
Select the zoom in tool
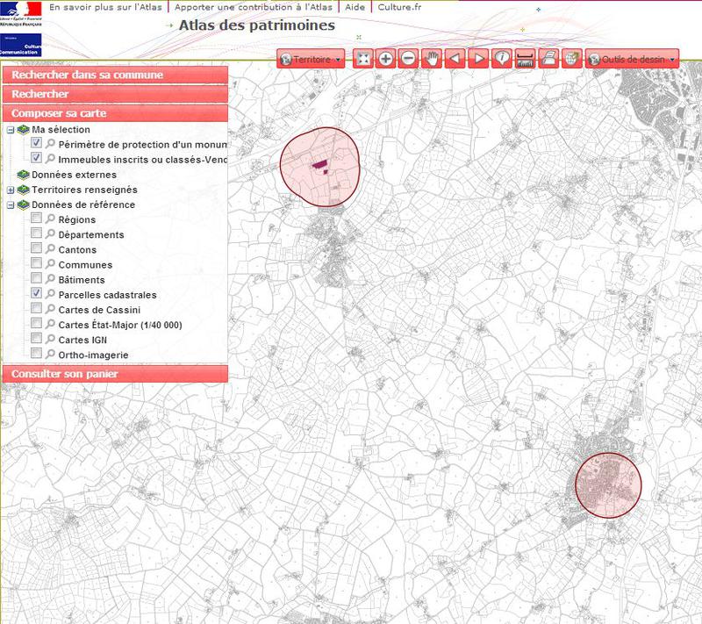click(387, 58)
